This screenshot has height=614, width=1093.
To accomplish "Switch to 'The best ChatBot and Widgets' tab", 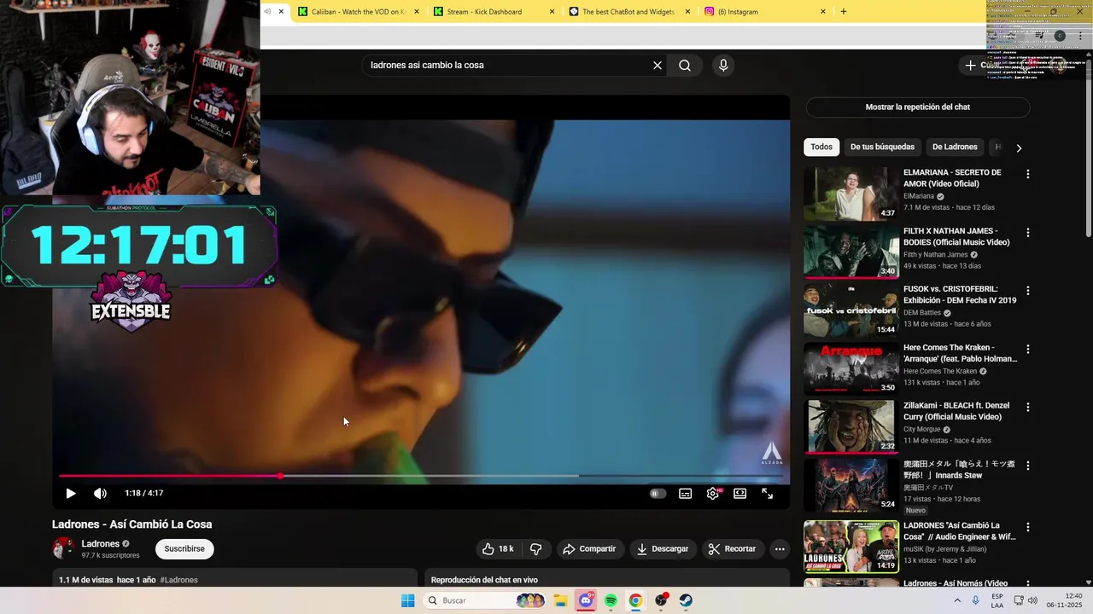I will pos(628,12).
